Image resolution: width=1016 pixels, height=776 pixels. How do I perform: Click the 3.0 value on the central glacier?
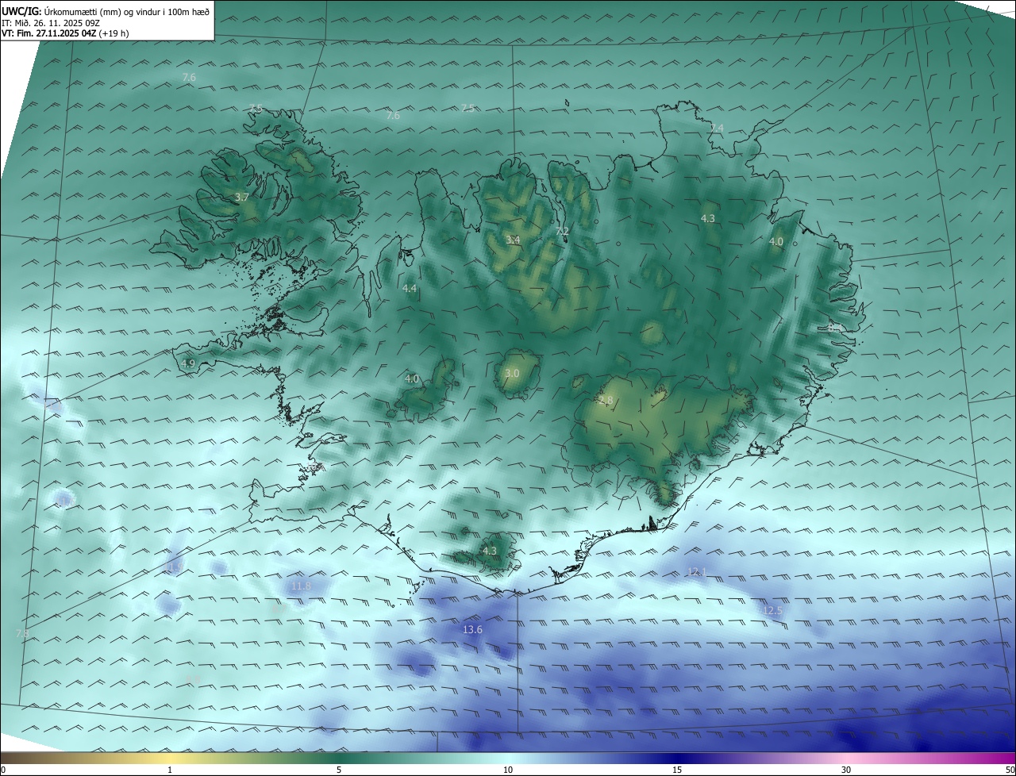point(512,373)
